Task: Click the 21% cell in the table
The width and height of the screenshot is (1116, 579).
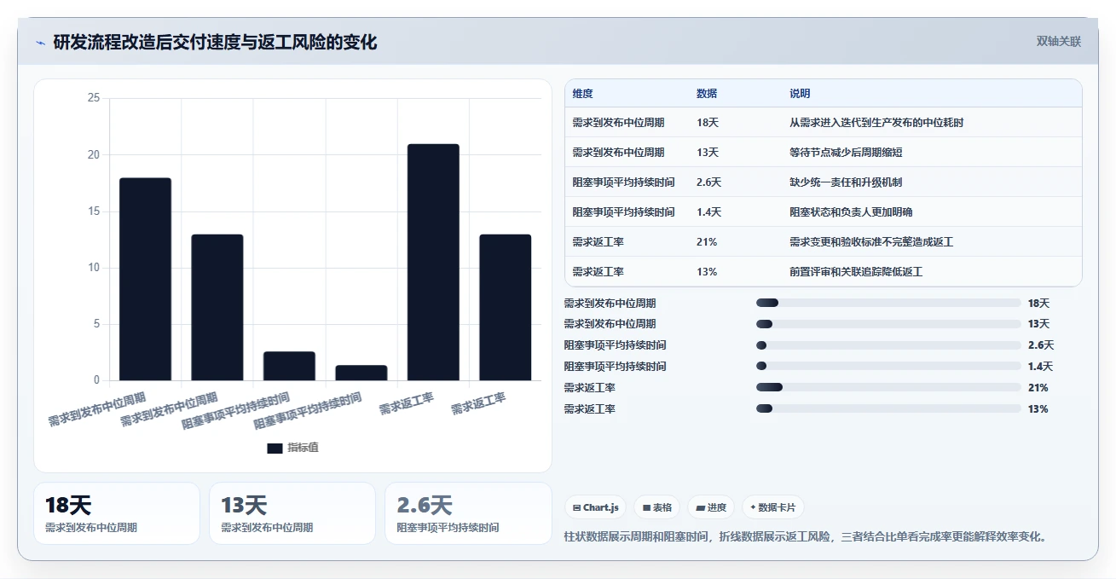Action: pyautogui.click(x=707, y=242)
